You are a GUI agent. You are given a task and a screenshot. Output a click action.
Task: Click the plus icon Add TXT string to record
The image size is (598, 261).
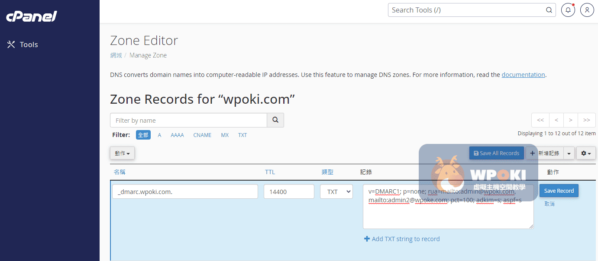pos(367,239)
